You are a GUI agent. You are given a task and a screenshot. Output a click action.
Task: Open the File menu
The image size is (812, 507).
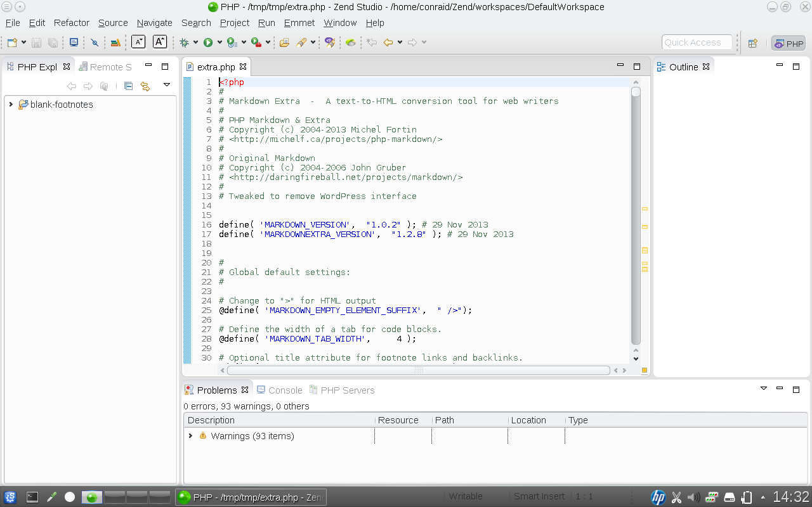click(x=13, y=23)
